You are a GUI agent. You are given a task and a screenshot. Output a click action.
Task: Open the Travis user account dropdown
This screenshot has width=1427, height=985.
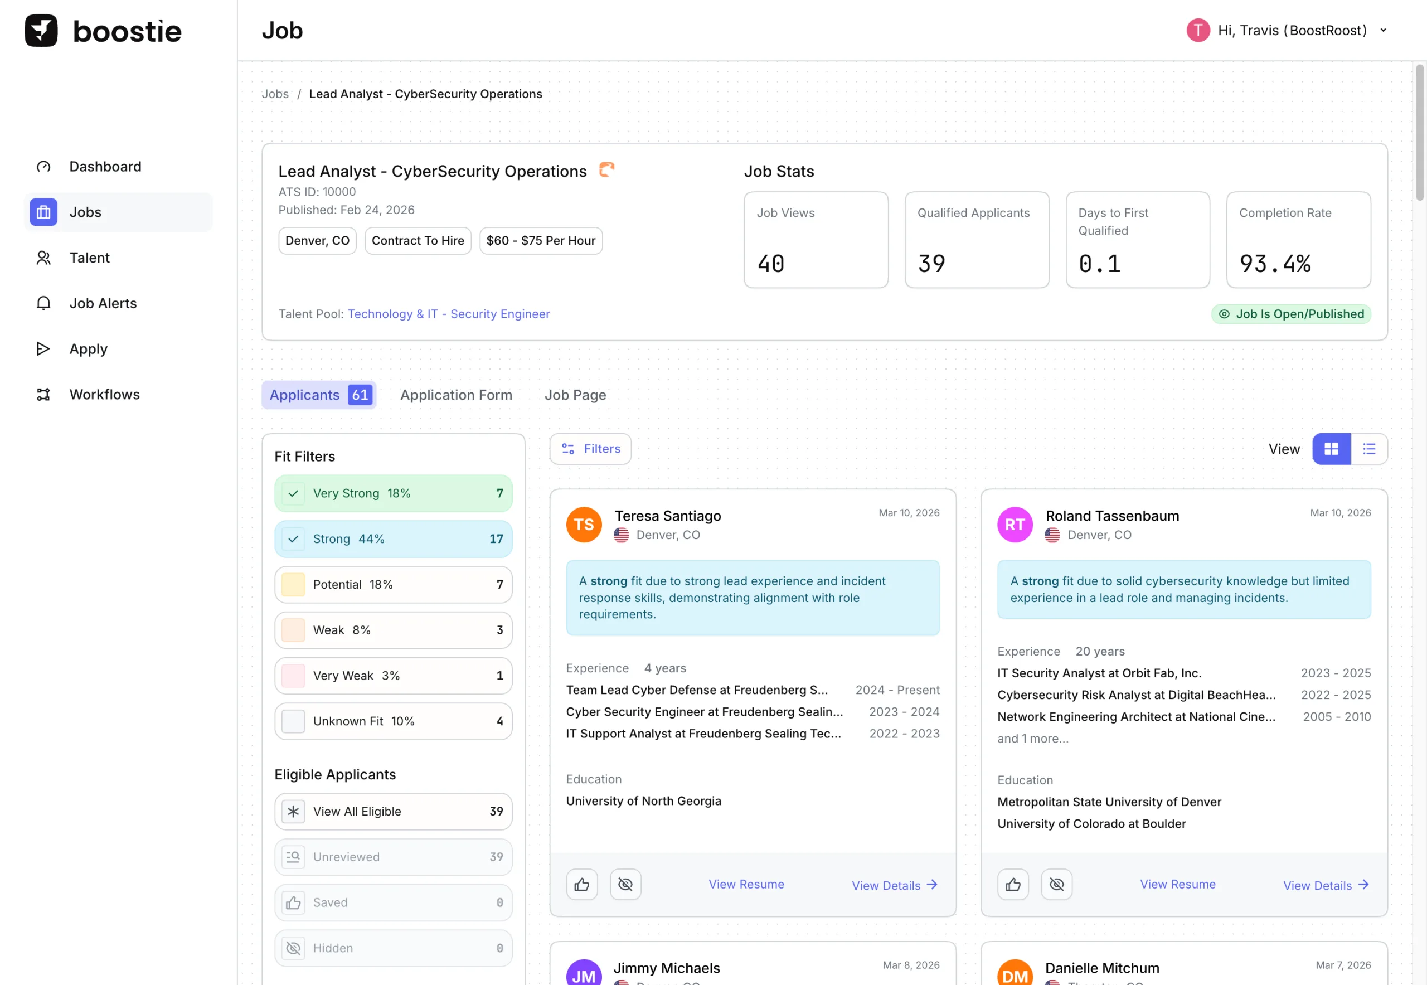[x=1382, y=30]
